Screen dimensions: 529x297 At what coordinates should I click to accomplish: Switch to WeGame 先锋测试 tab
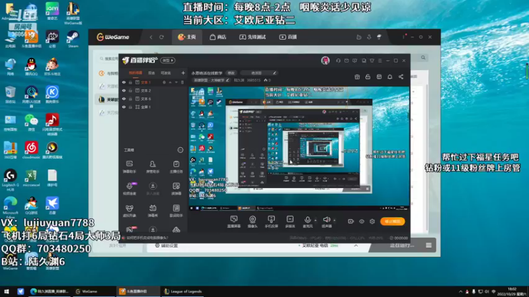point(253,37)
